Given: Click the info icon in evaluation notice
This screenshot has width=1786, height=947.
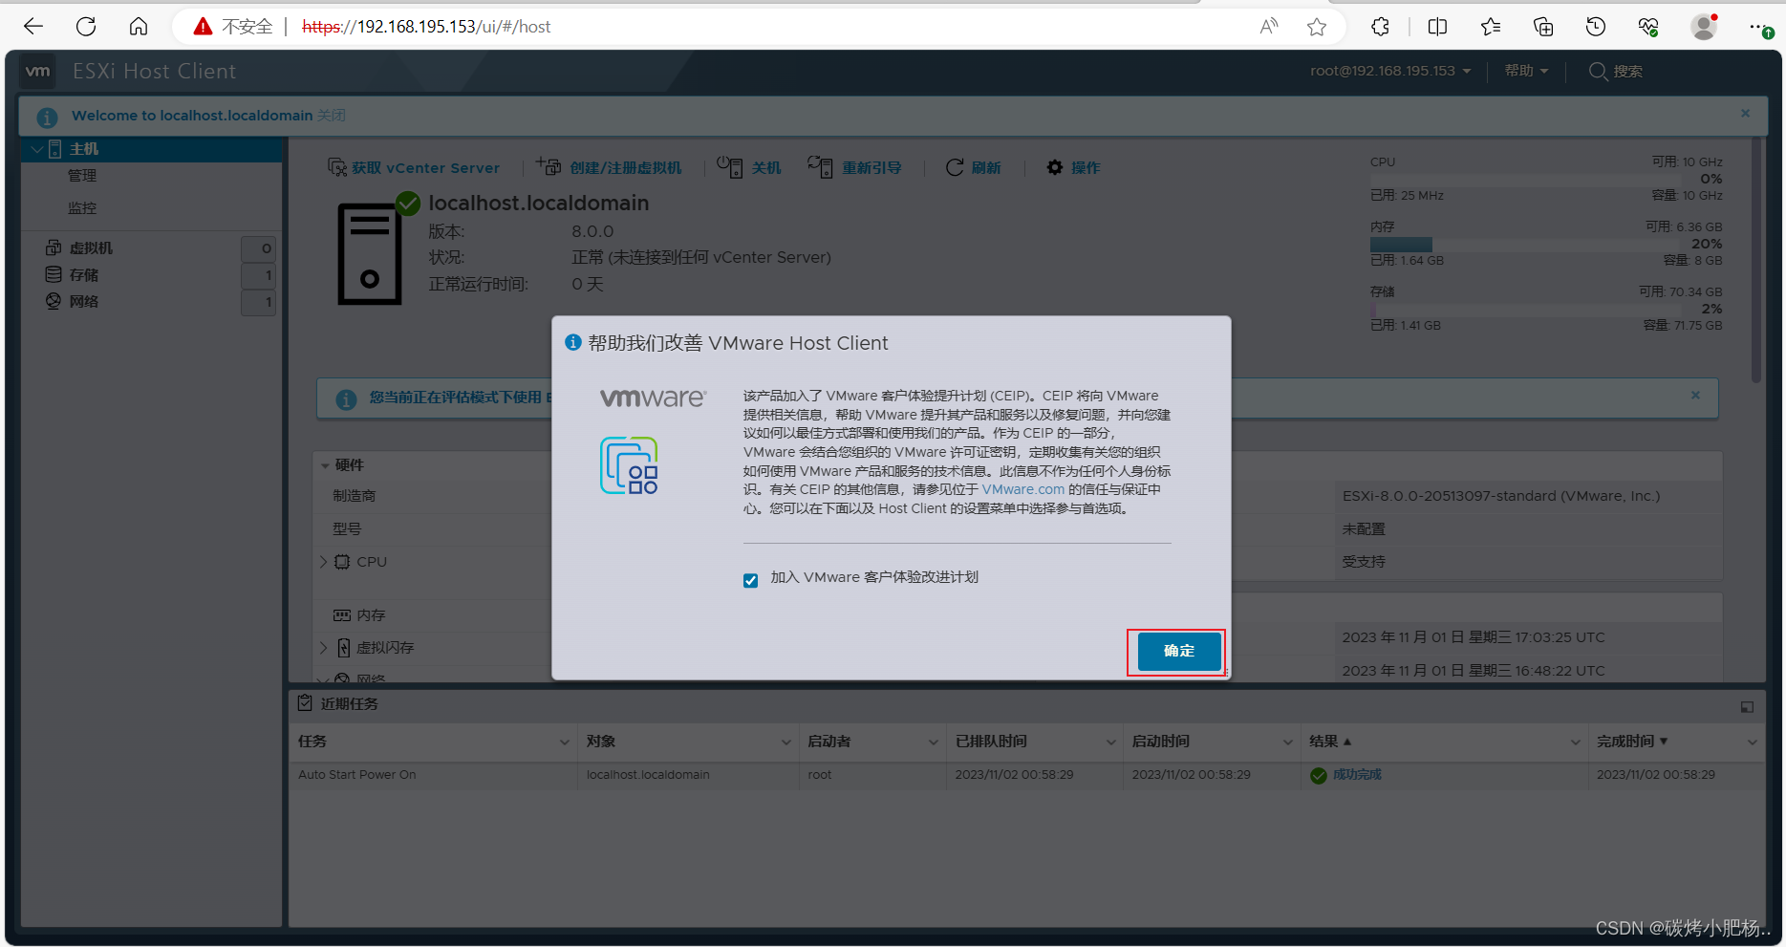Looking at the screenshot, I should click(346, 399).
